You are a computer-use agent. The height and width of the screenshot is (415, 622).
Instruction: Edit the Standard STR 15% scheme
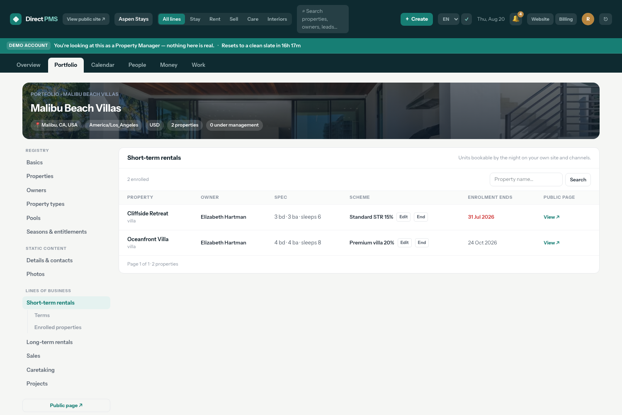403,217
